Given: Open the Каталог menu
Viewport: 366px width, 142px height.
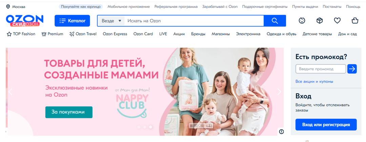Looking at the screenshot, I should 72,21.
